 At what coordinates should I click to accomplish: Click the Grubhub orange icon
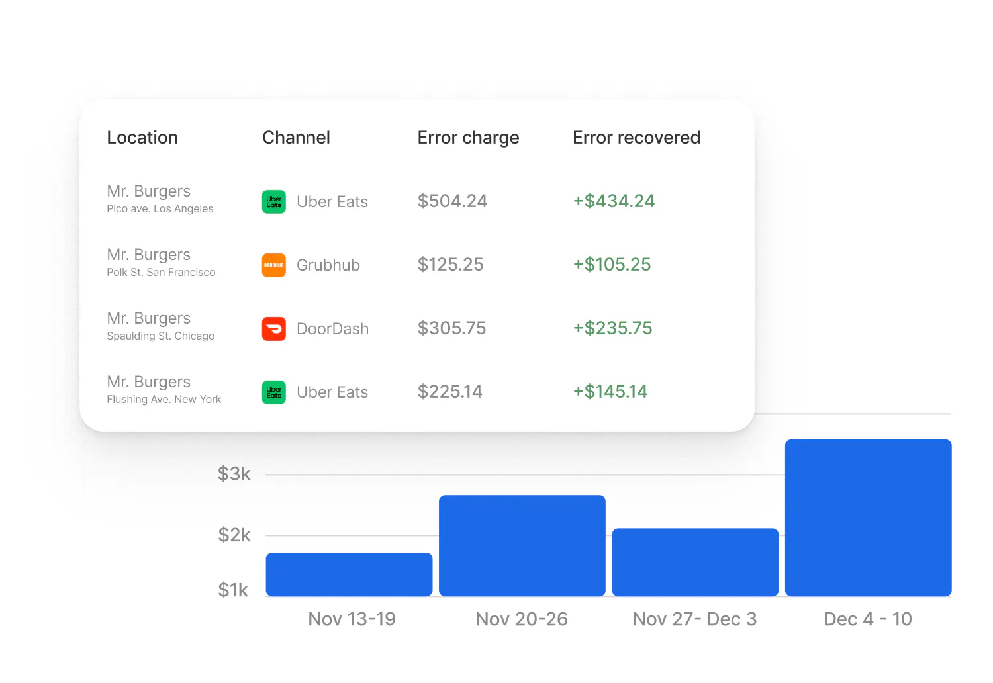tap(273, 265)
